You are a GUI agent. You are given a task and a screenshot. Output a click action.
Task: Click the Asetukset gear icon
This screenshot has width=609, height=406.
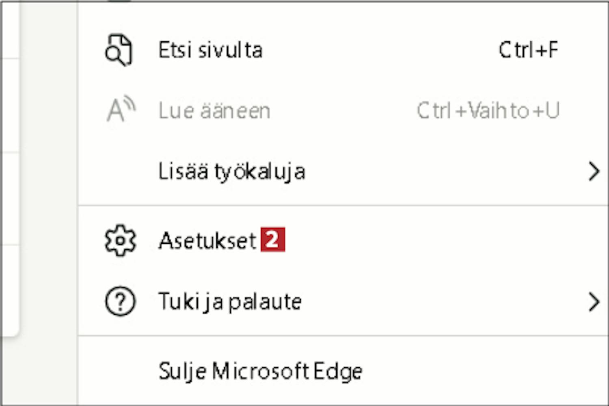click(x=120, y=241)
